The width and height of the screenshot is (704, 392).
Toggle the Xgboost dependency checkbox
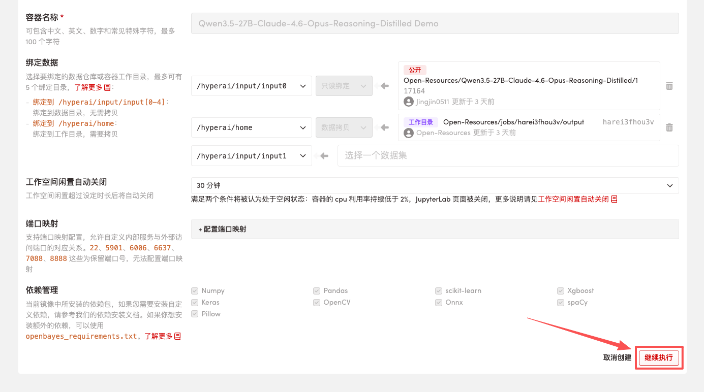coord(561,291)
